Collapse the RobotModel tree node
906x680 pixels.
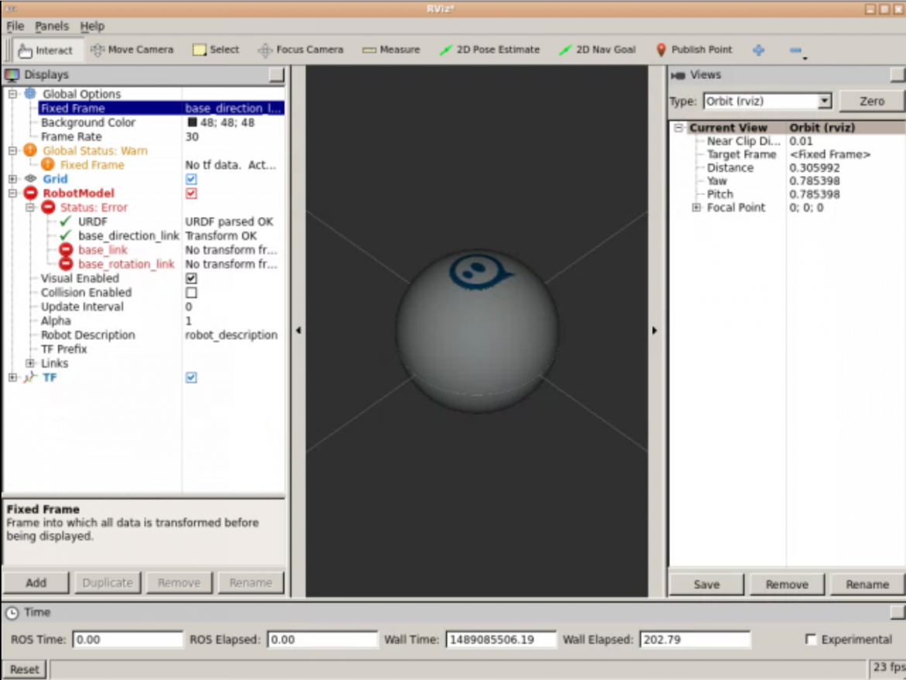pos(12,193)
